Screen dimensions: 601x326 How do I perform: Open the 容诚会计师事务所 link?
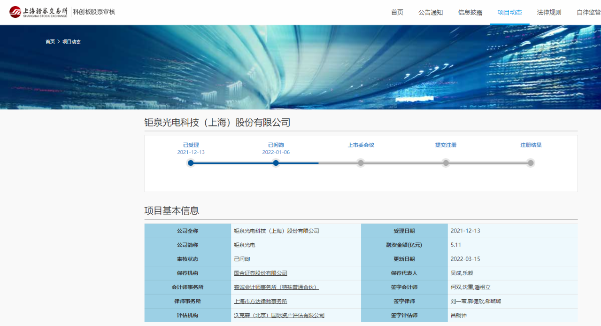tap(277, 287)
